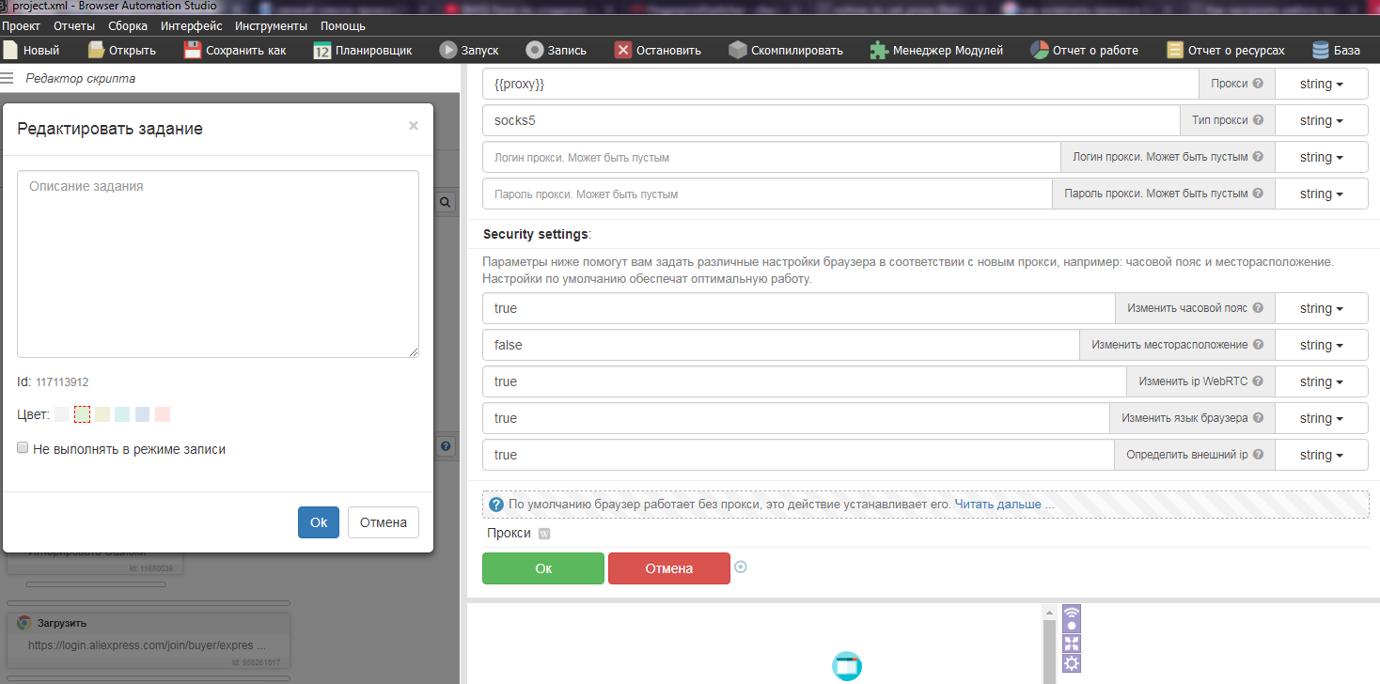Click the red Отмена button
Viewport: 1380px width, 684px height.
click(x=669, y=568)
